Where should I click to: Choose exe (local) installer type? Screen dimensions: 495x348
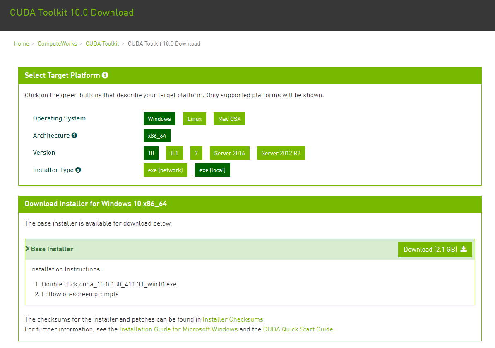point(212,170)
